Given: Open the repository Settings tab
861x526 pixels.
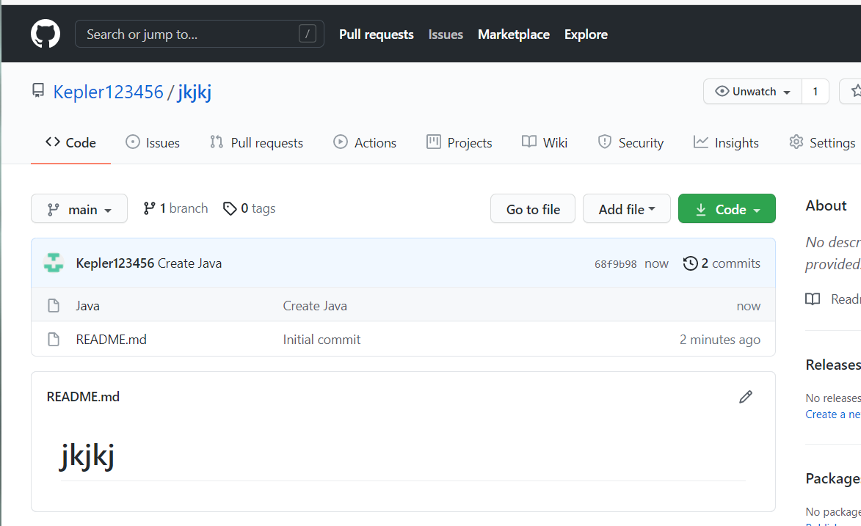Looking at the screenshot, I should (x=822, y=143).
